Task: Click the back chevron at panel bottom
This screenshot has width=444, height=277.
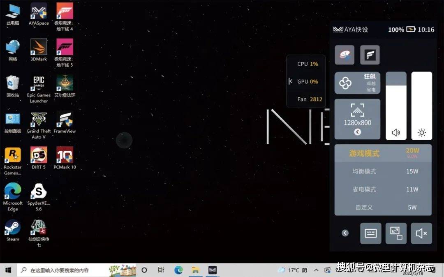Action: pyautogui.click(x=345, y=233)
